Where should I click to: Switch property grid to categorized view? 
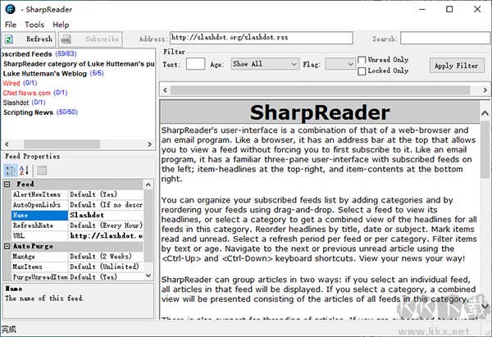[9, 170]
